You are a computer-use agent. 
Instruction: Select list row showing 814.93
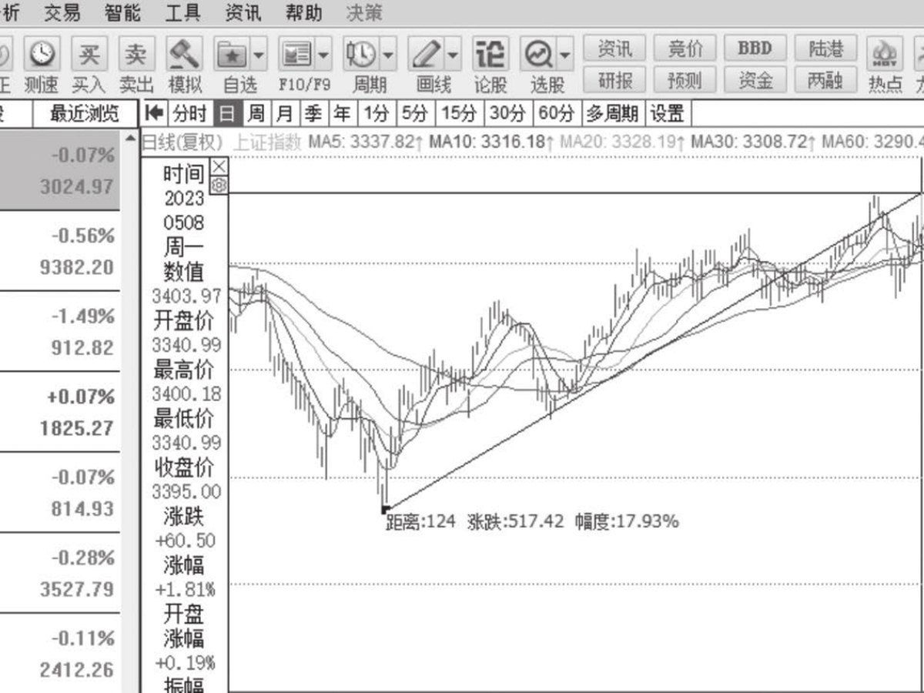(60, 493)
